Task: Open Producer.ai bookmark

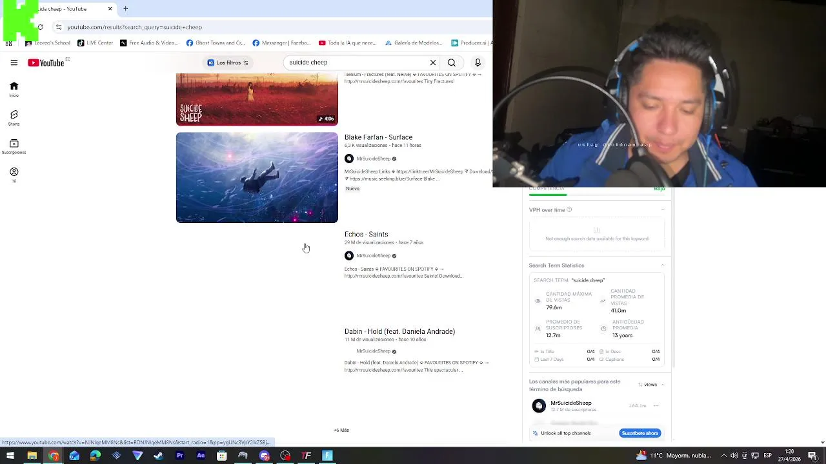Action: [x=472, y=43]
